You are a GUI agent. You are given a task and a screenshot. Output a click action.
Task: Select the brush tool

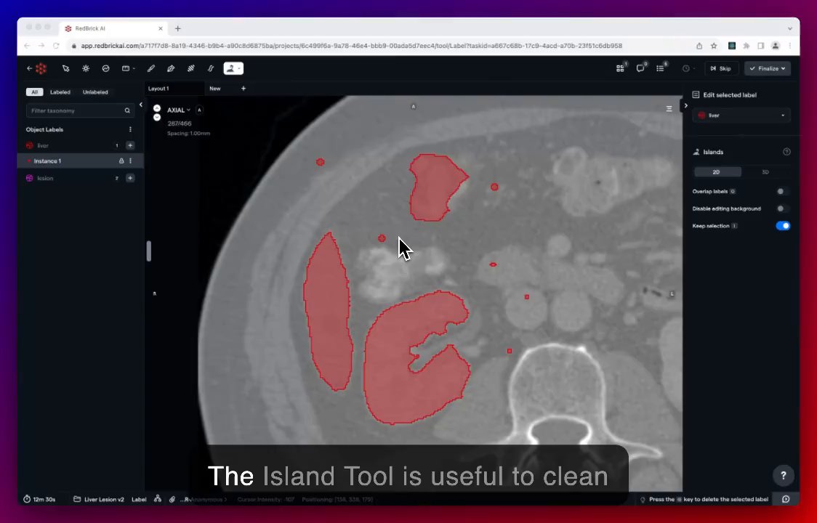pyautogui.click(x=151, y=68)
